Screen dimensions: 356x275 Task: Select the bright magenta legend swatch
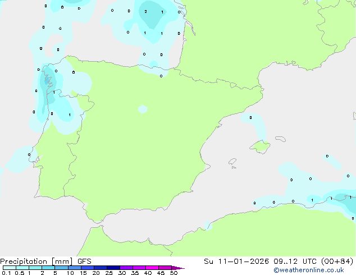coord(152,268)
